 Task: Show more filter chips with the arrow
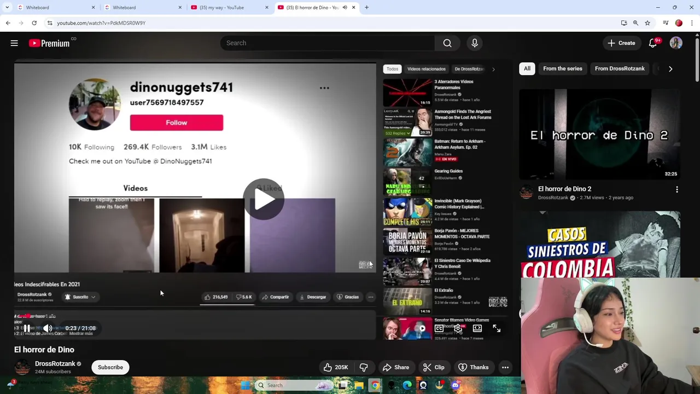pos(670,69)
